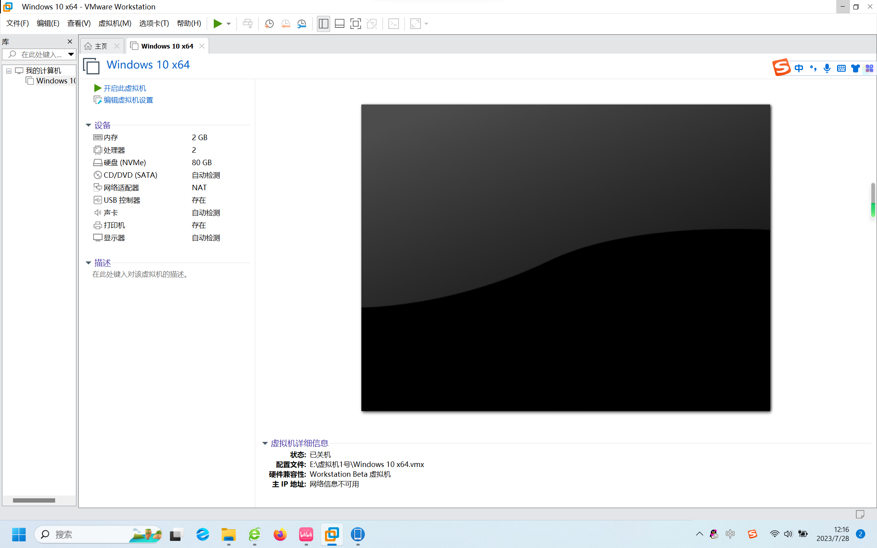Collapse 我的计算机 tree node
This screenshot has width=877, height=548.
[x=9, y=71]
